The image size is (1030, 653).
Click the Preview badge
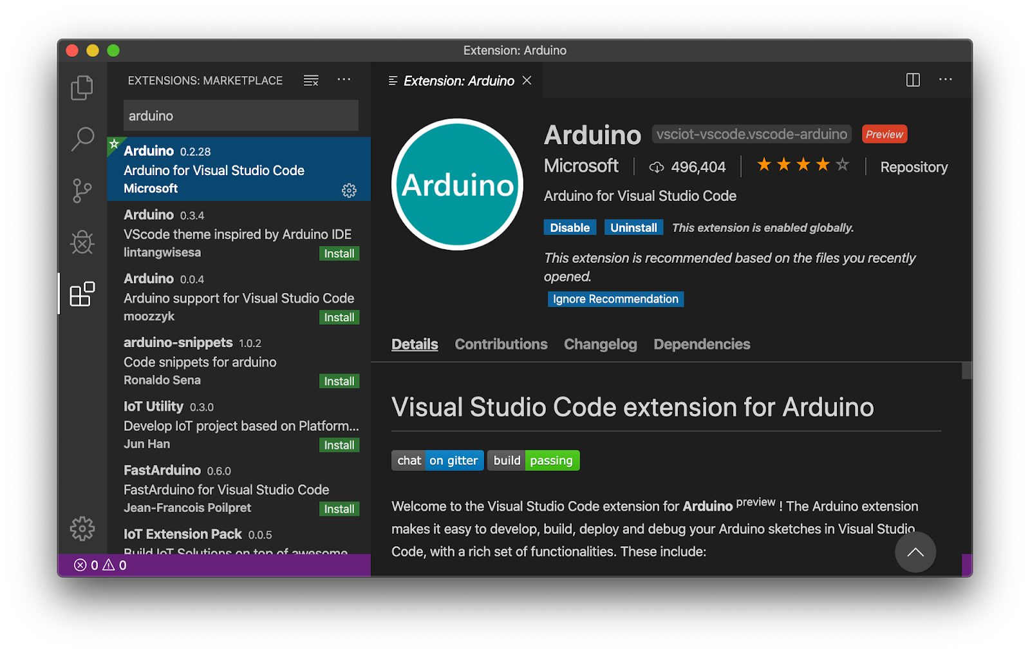(x=884, y=134)
